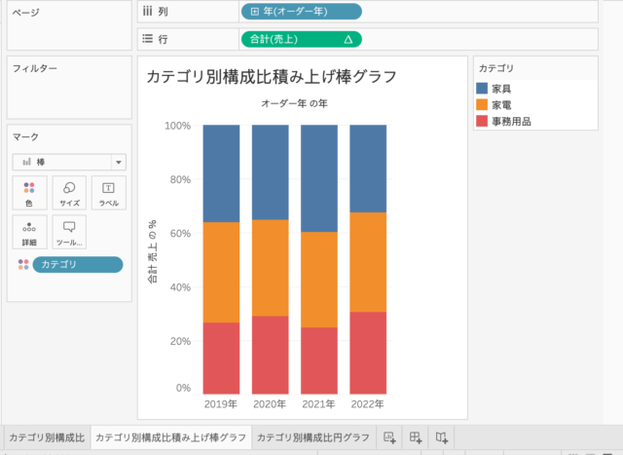623x455 pixels.
Task: Select the 合計(売上) pill on rows shelf
Action: (302, 39)
